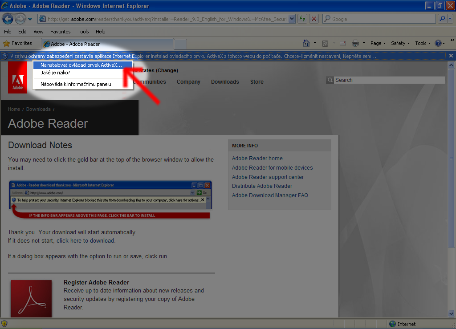Expand the Home button dropdown arrow

coord(315,43)
